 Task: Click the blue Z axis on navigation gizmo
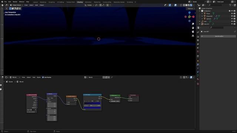189,13
